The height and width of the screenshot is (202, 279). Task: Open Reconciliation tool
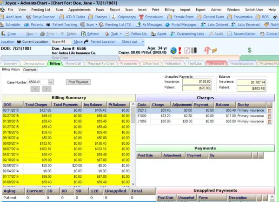(x=241, y=34)
